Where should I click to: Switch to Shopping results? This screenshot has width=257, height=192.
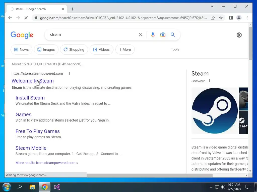74,49
